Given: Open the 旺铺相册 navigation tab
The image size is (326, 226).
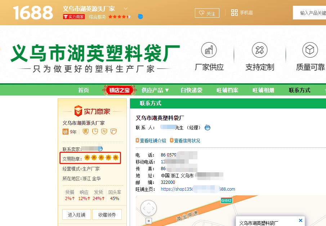Looking at the screenshot, I should tap(263, 90).
